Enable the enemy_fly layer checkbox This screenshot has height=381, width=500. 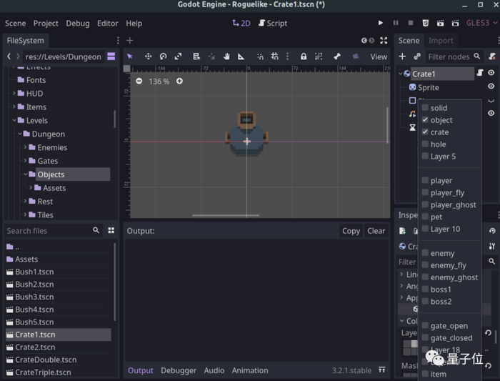426,265
